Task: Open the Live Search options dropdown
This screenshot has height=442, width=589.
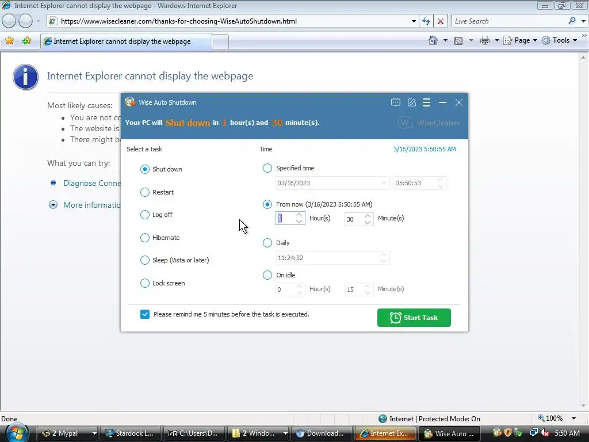Action: [x=583, y=21]
